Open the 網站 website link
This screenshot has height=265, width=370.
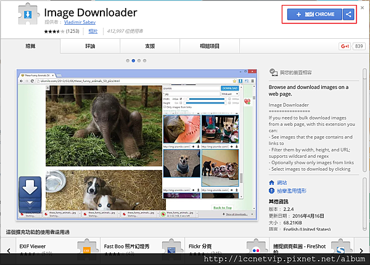tap(282, 182)
